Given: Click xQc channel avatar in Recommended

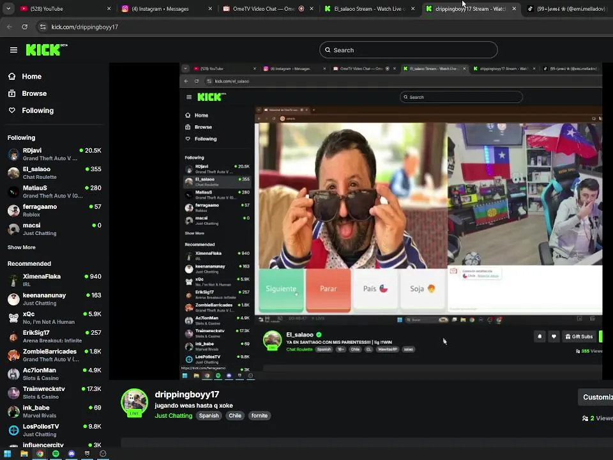Looking at the screenshot, I should click(13, 318).
